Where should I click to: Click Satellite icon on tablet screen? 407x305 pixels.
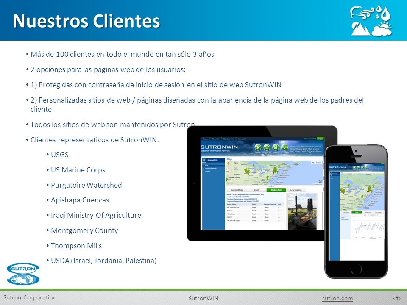[258, 147]
